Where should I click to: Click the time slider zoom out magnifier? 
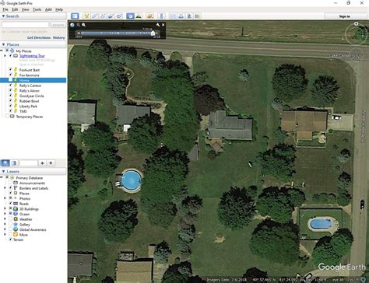coord(78,25)
